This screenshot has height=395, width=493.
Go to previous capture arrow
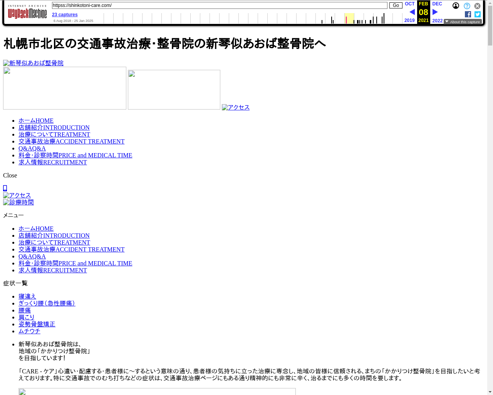[412, 12]
